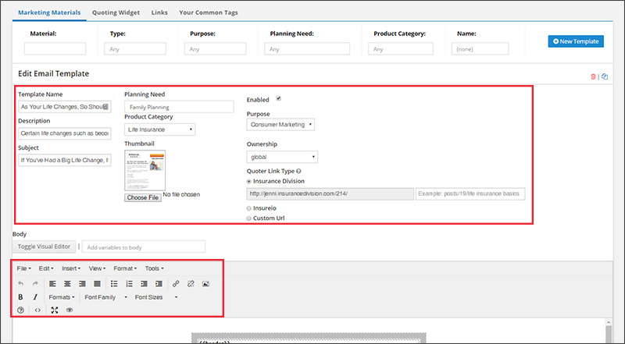Open the Font Sizes dropdown

pos(155,297)
